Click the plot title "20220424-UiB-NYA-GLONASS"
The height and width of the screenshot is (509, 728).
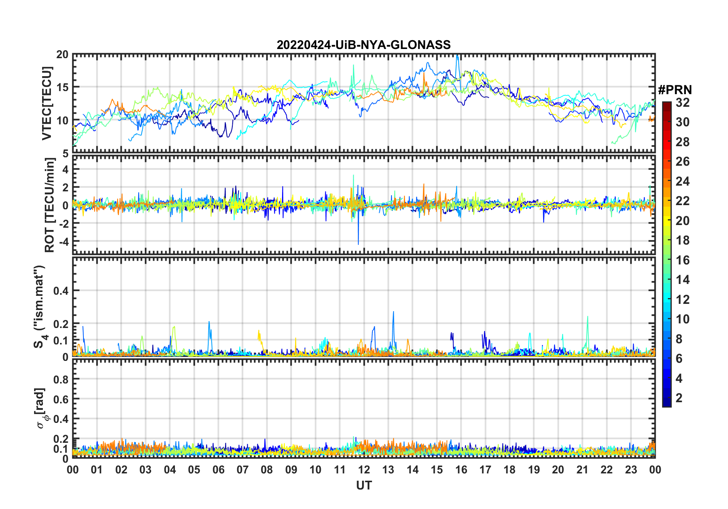(364, 45)
